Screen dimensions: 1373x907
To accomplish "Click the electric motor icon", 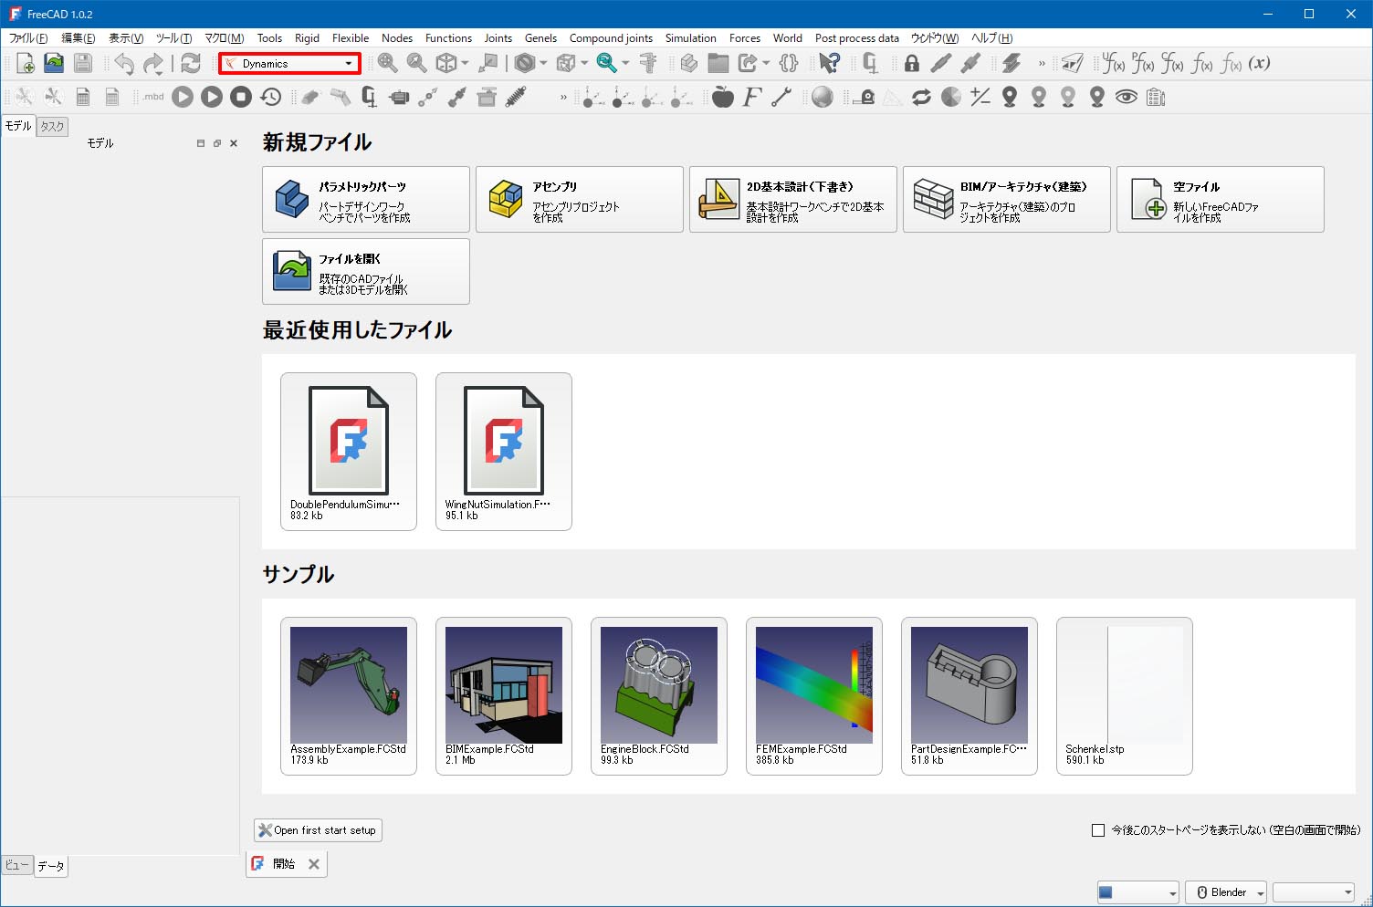I will tap(399, 97).
